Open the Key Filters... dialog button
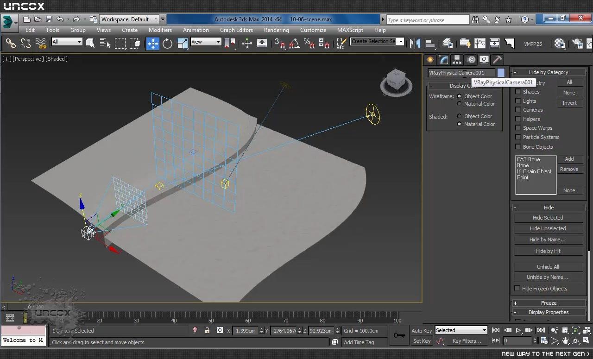Image resolution: width=593 pixels, height=359 pixels. pyautogui.click(x=467, y=341)
